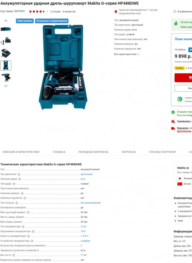Click the Самовывоз pickup store icon
This screenshot has width=192, height=263.
point(173,122)
